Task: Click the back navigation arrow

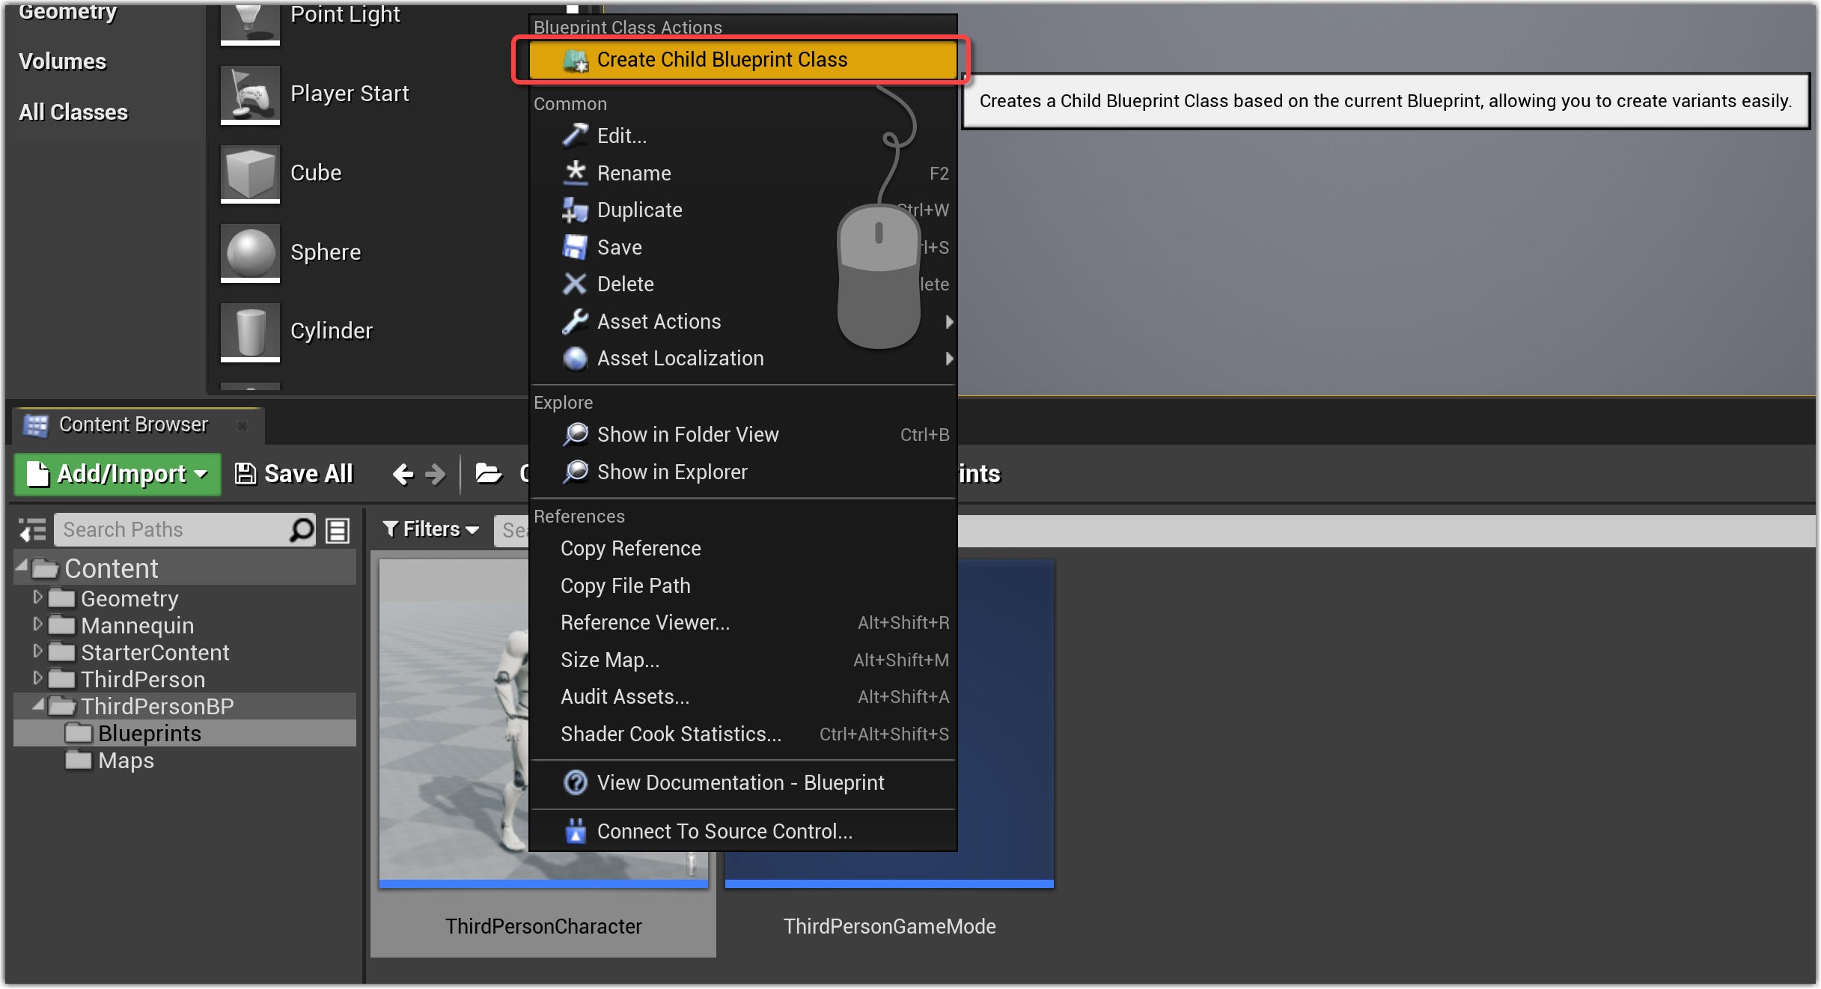Action: click(403, 474)
